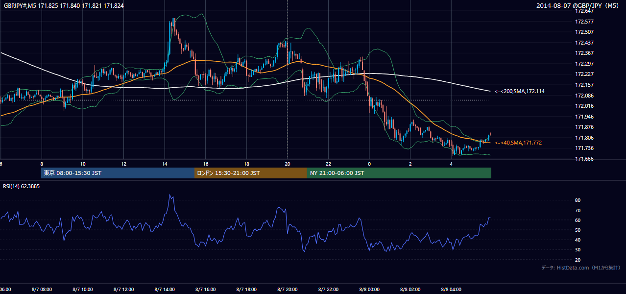Click price axis value 171.946
The width and height of the screenshot is (626, 294).
[x=584, y=117]
